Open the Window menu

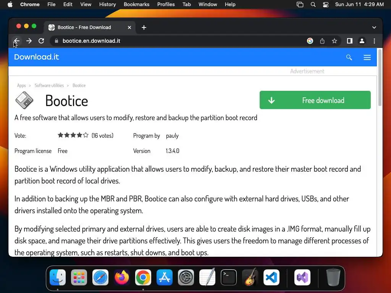[208, 5]
